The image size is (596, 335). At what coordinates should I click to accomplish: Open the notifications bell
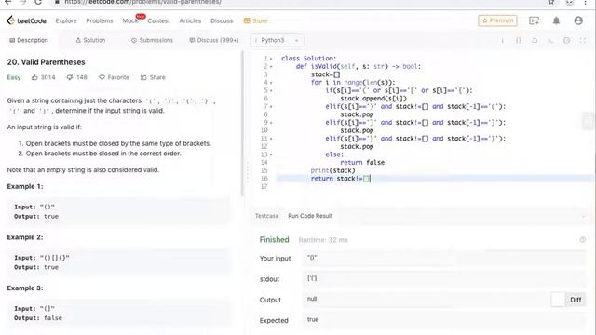point(556,20)
